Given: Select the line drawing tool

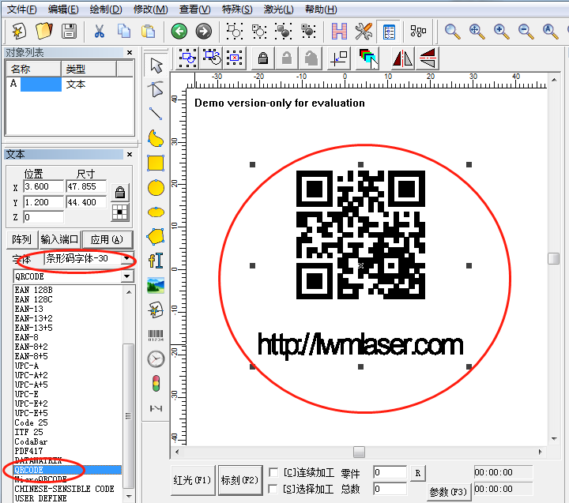Looking at the screenshot, I should tap(156, 114).
